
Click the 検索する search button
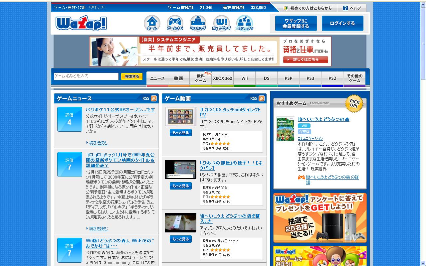pos(132,76)
